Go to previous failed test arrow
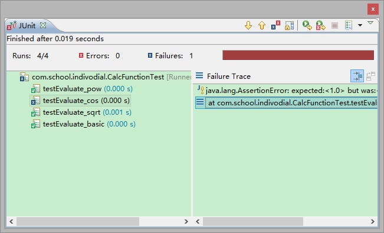 click(262, 25)
